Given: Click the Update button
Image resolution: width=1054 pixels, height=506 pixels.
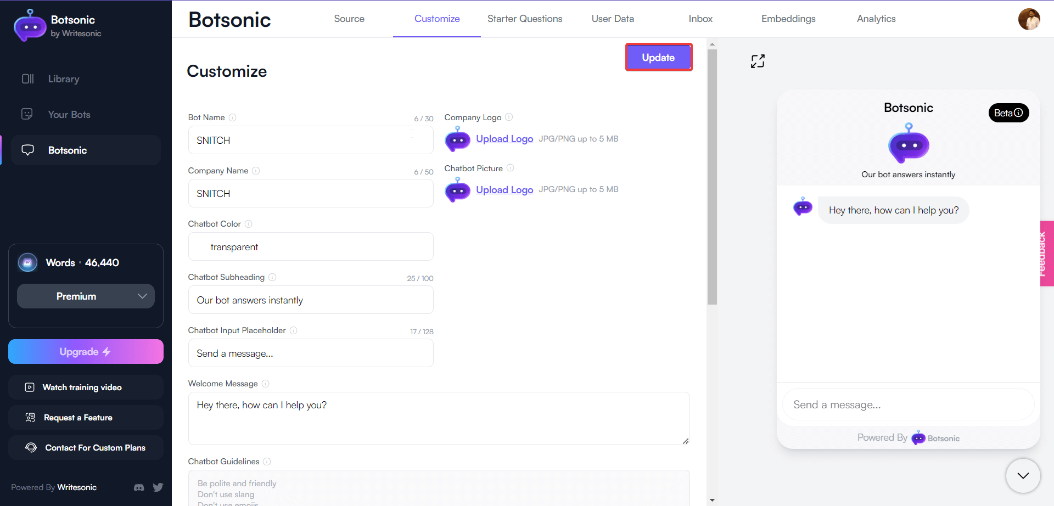Looking at the screenshot, I should click(x=658, y=57).
